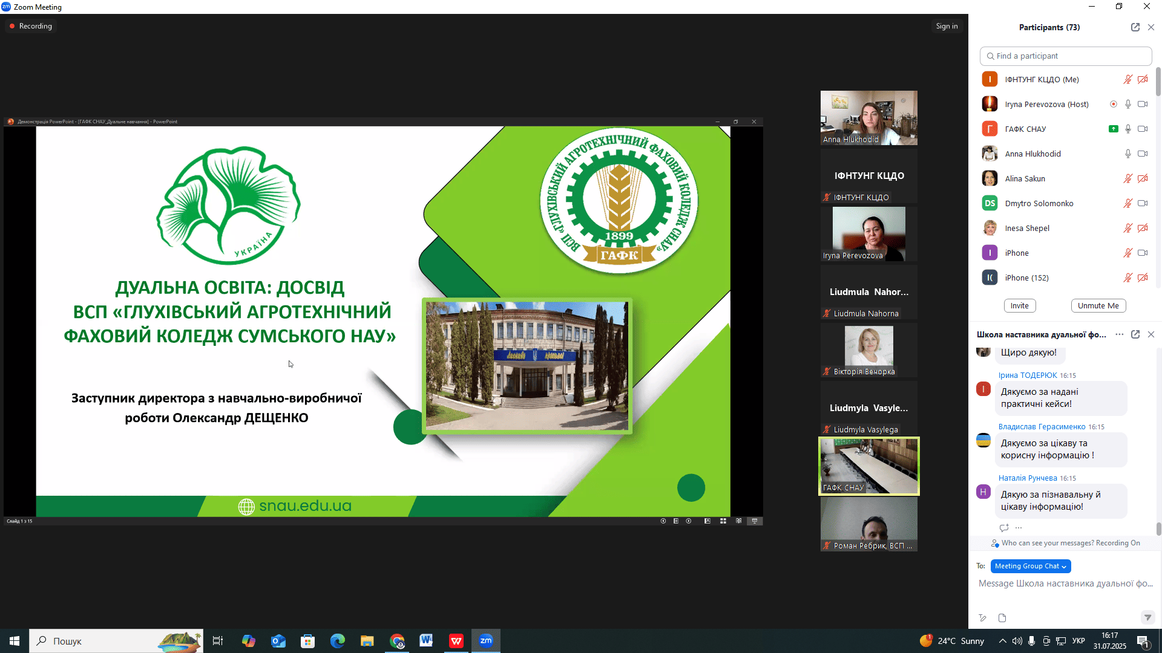Image resolution: width=1162 pixels, height=653 pixels.
Task: Close the chat panel
Action: pyautogui.click(x=1151, y=334)
